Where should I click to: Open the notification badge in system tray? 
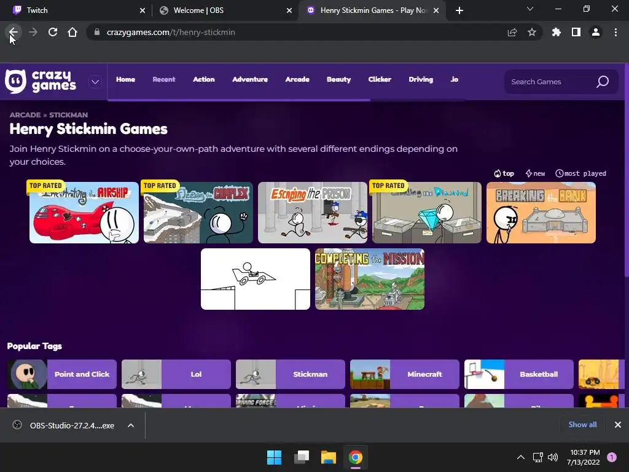pyautogui.click(x=612, y=457)
